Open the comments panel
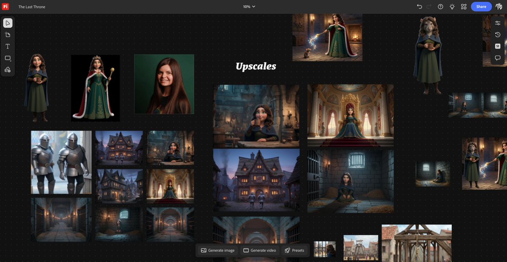 (498, 57)
